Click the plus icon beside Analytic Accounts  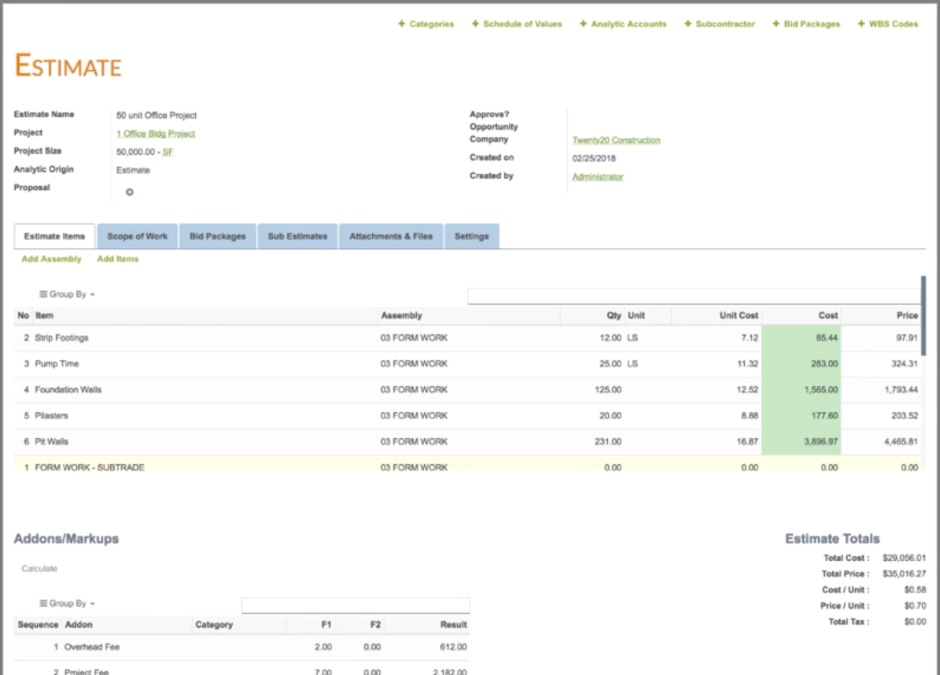[584, 24]
